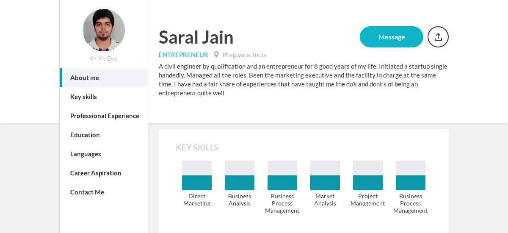Click the location pin icon
This screenshot has width=508, height=233.
[216, 55]
